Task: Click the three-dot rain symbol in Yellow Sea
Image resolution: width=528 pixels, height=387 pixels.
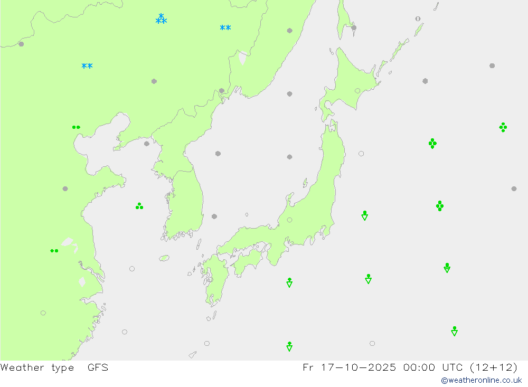Action: 139,206
